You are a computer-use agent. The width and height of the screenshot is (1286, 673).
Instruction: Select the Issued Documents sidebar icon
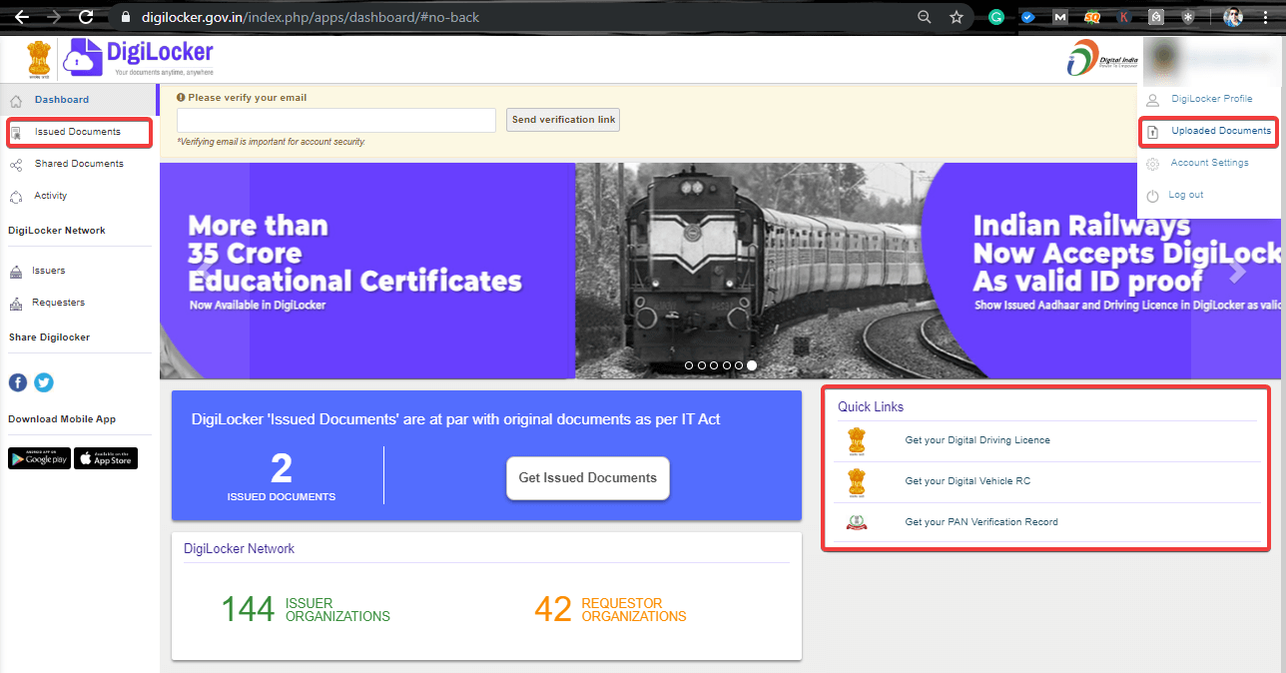16,131
